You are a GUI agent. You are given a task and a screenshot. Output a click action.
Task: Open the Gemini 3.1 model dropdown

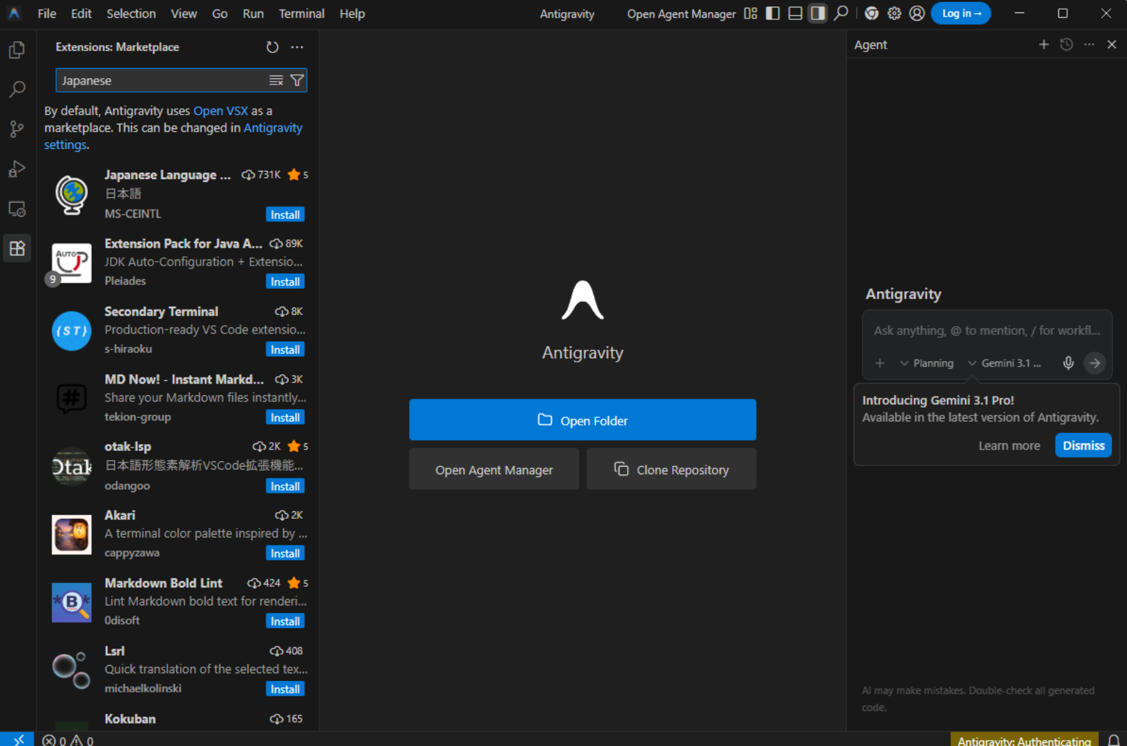[1005, 363]
